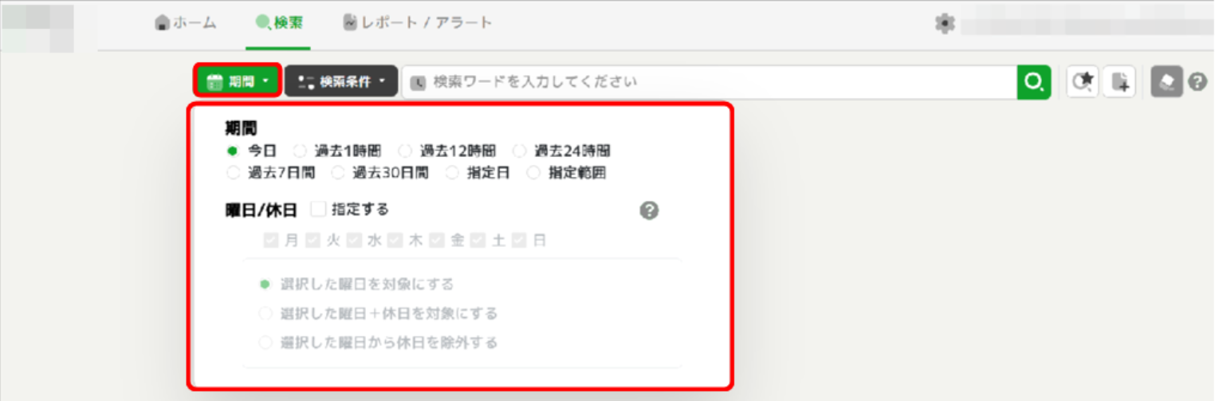
Task: Select the 今日 period radio
Action: click(233, 150)
